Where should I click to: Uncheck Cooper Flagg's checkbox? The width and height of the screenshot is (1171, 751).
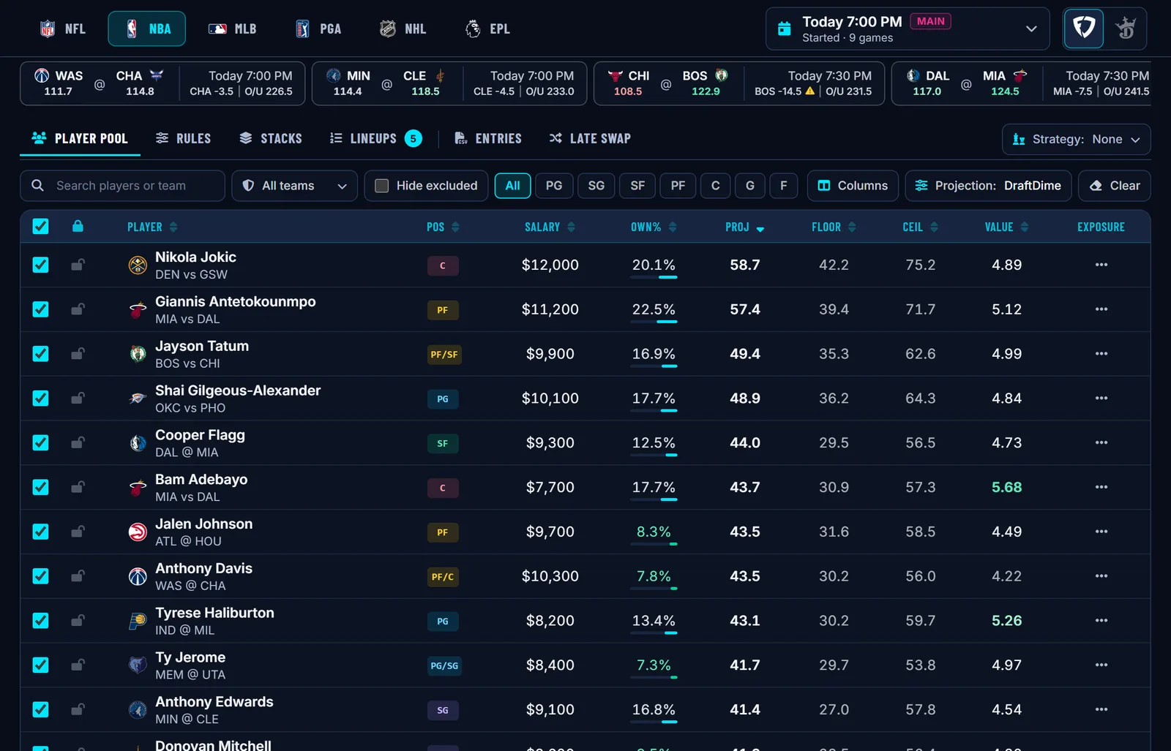coord(41,442)
